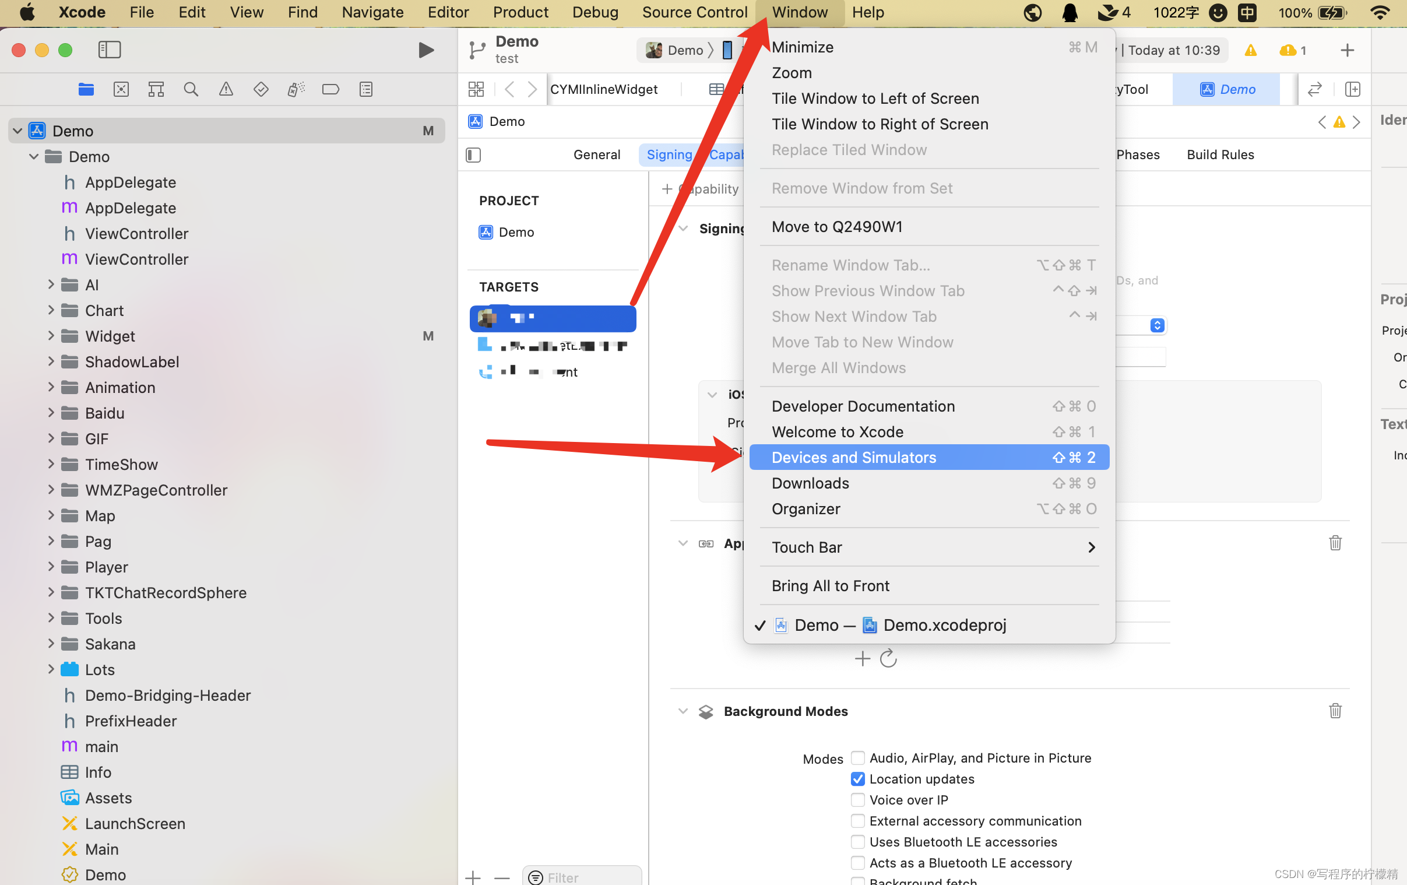Screen dimensions: 1407x885
Task: Click the Signing tab in project settings
Action: [669, 154]
